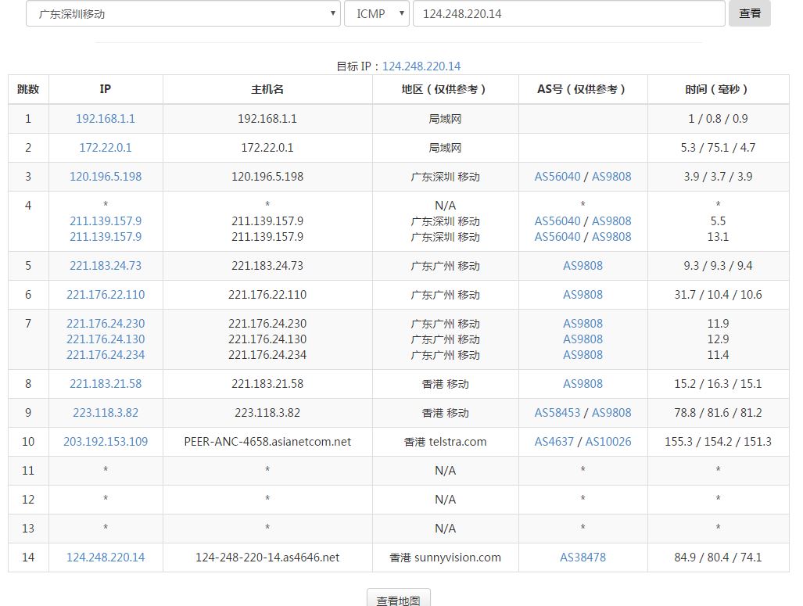Open the 目标 IP link above the table
The width and height of the screenshot is (803, 606).
point(421,66)
